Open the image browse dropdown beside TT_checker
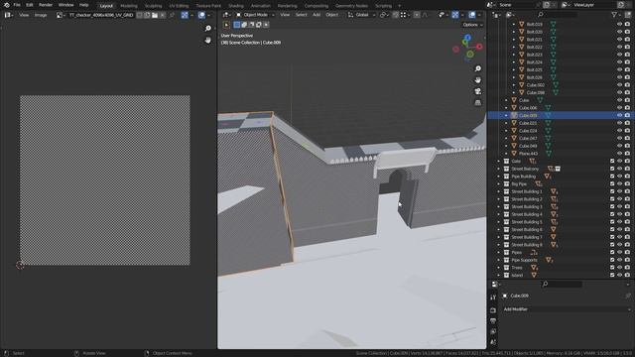The image size is (635, 357). click(x=61, y=15)
